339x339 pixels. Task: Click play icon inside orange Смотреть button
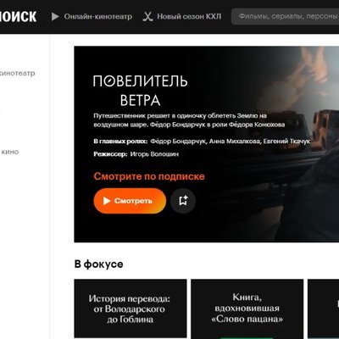tap(107, 201)
